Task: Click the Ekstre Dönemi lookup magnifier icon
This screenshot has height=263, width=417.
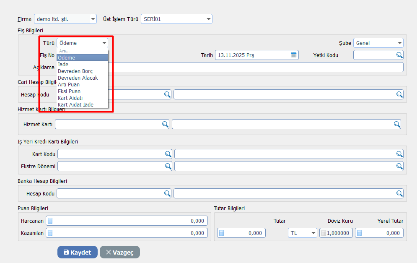Action: coord(168,166)
